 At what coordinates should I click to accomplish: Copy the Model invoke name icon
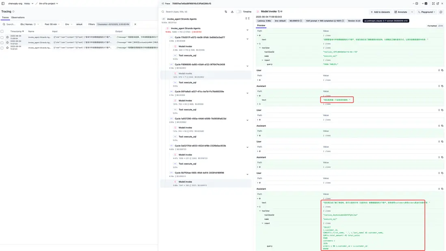[x=279, y=12]
